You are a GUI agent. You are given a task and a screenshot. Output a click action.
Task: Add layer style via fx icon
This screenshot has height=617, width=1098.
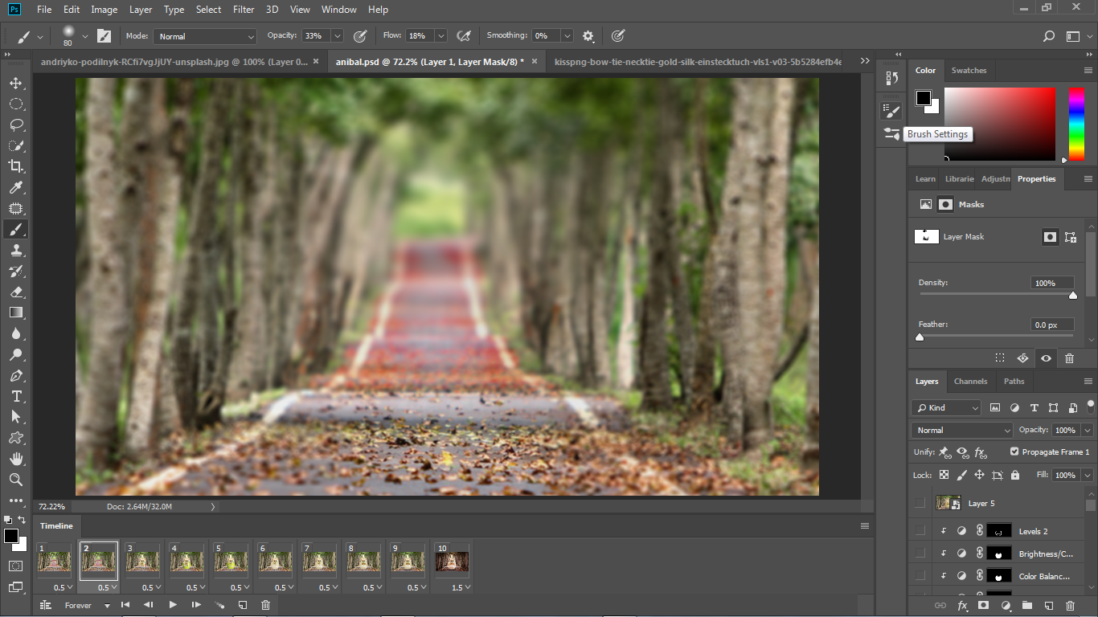click(x=962, y=605)
